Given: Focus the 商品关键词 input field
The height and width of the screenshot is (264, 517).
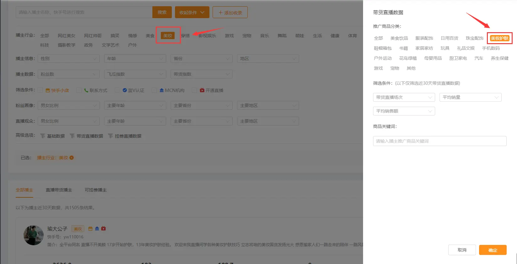Looking at the screenshot, I should (440, 141).
